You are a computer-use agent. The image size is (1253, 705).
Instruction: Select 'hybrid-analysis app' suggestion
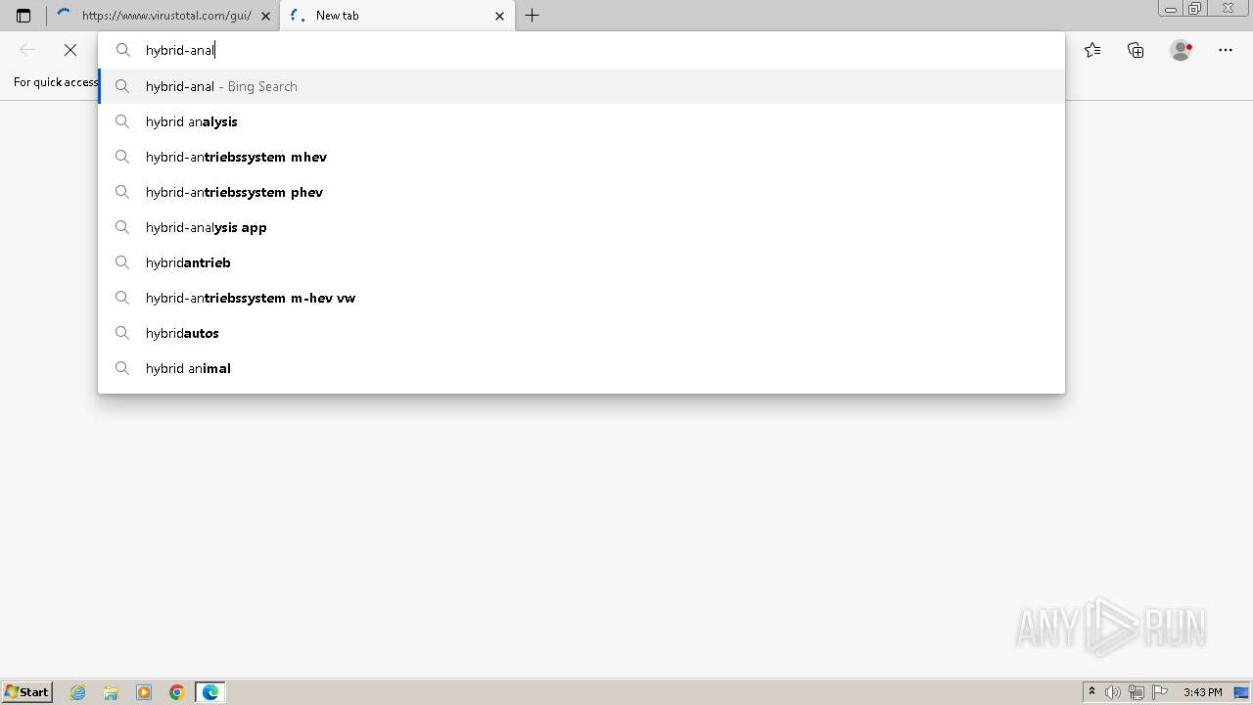pyautogui.click(x=581, y=227)
